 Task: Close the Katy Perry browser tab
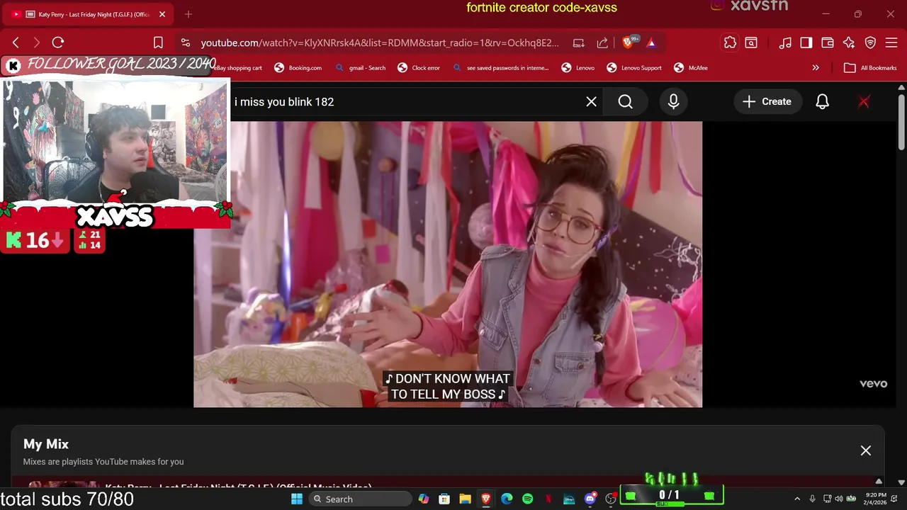[x=162, y=14]
